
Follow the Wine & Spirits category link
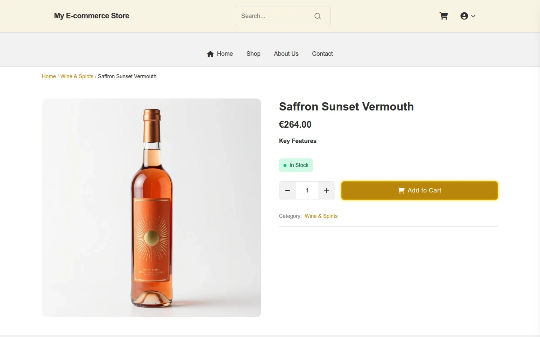(321, 216)
